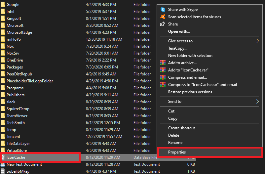Click the miHoYo folder icon
This screenshot has width=265, height=174.
[x=3, y=39]
